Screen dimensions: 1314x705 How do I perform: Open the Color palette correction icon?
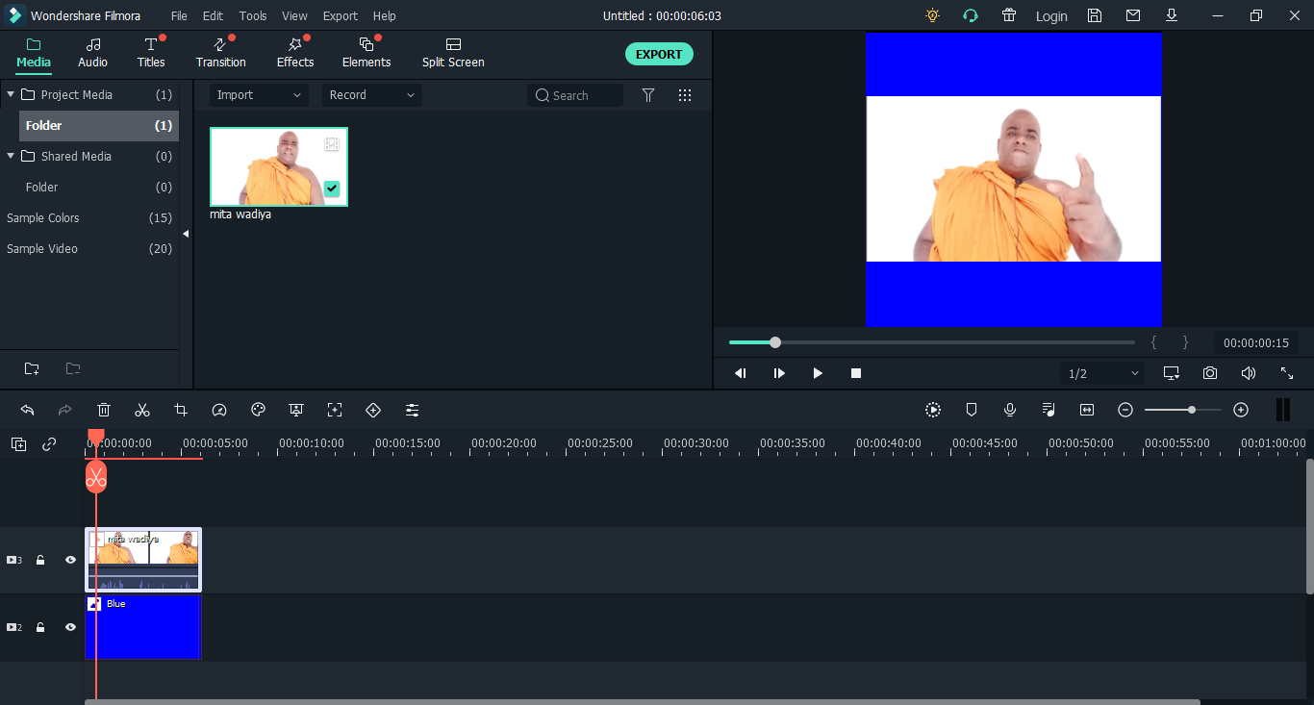[x=258, y=410]
